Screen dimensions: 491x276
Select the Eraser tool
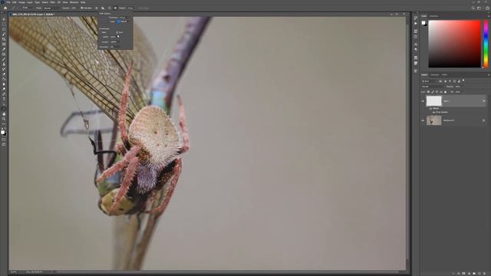pos(4,75)
